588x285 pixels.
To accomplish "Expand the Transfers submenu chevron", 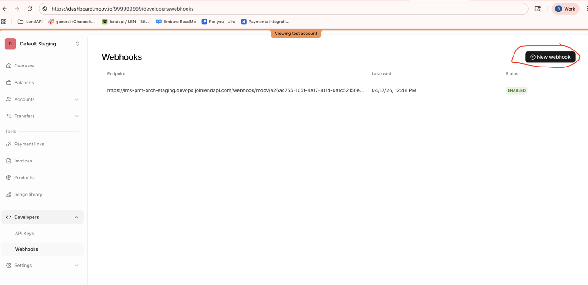I will click(77, 116).
